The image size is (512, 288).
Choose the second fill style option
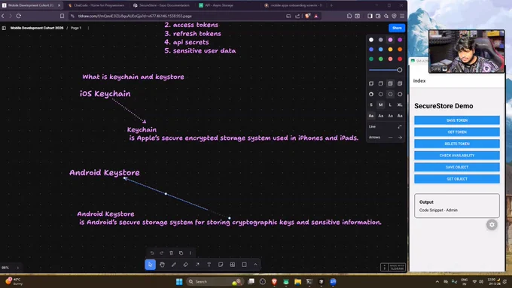pyautogui.click(x=381, y=83)
